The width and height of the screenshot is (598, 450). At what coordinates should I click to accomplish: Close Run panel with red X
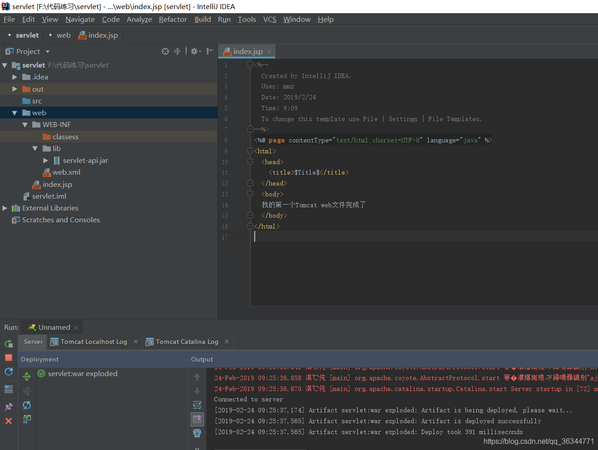click(x=9, y=421)
